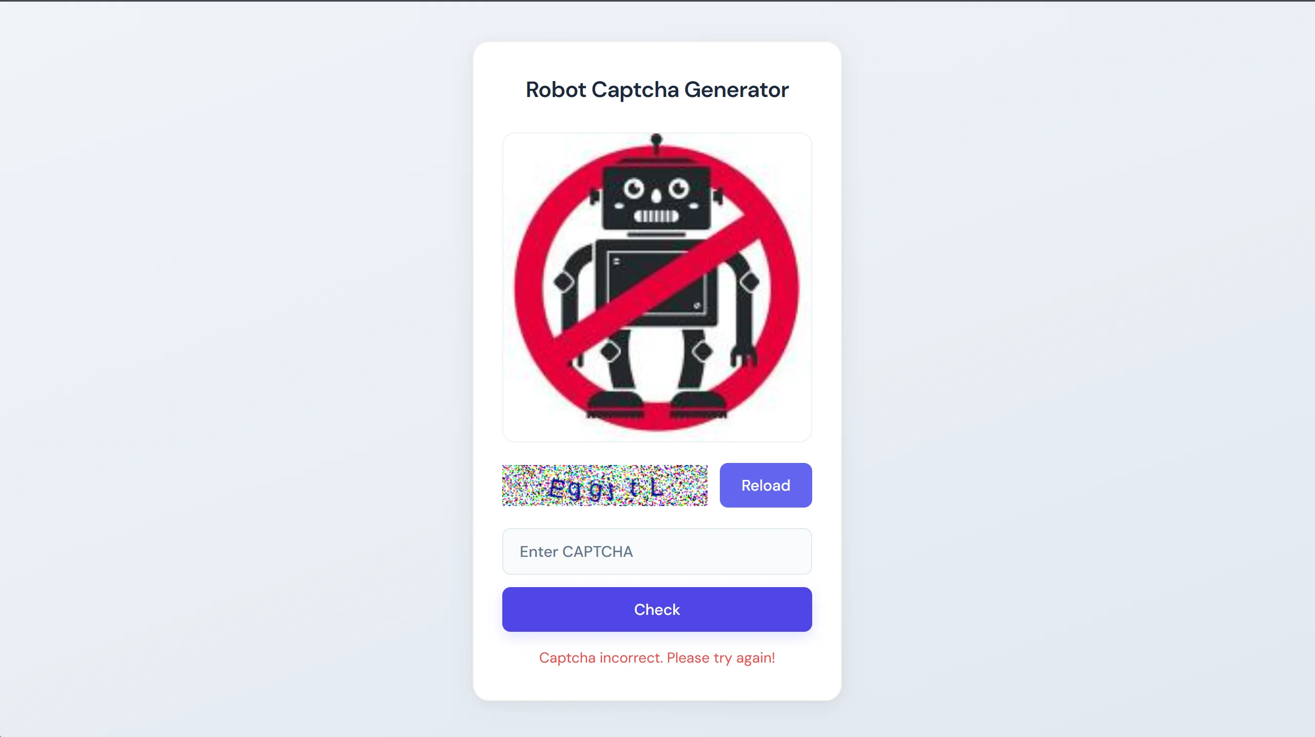Click the robot's foot on the right
The height and width of the screenshot is (737, 1315).
[x=698, y=403]
